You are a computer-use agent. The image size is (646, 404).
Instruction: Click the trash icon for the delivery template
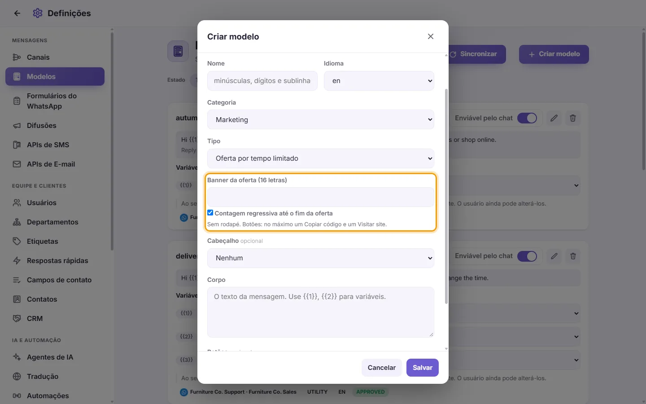(573, 256)
